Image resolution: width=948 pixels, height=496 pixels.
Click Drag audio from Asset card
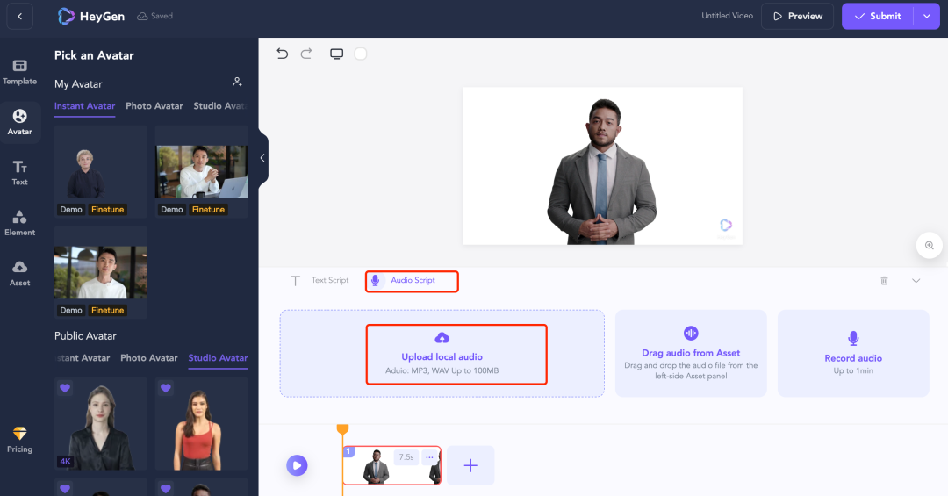(691, 353)
